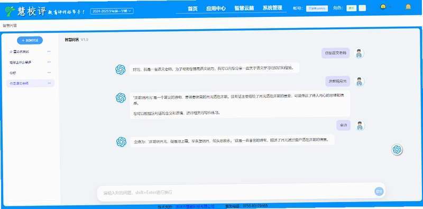Click the 慧校评 green sprout logo
The width and height of the screenshot is (423, 209).
click(10, 11)
